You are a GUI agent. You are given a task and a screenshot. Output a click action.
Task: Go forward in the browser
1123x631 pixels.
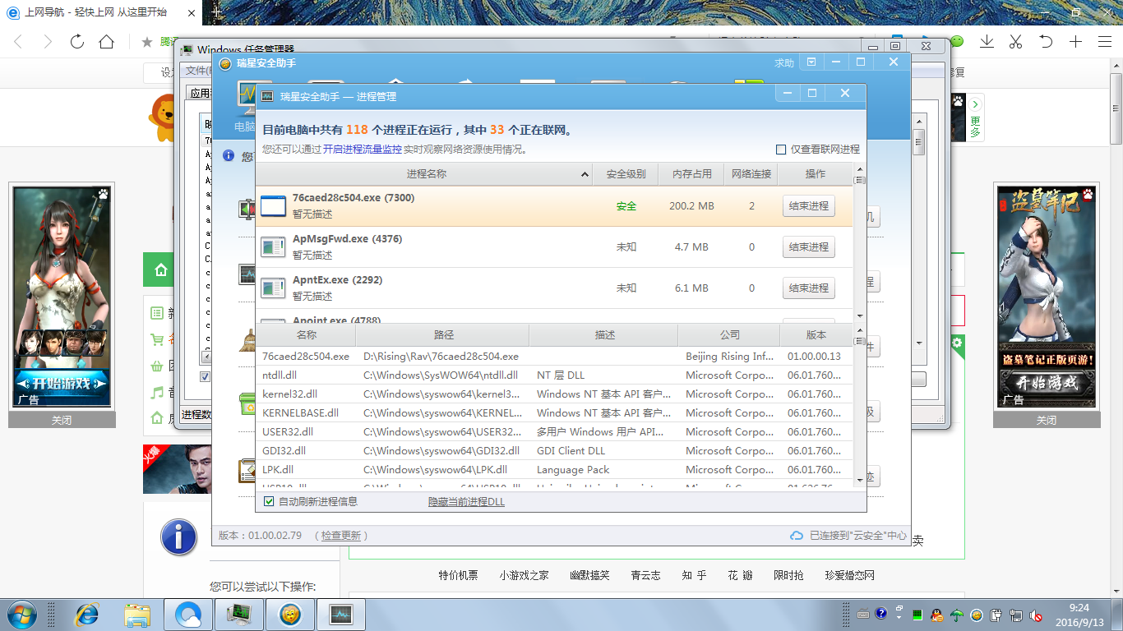[x=48, y=42]
